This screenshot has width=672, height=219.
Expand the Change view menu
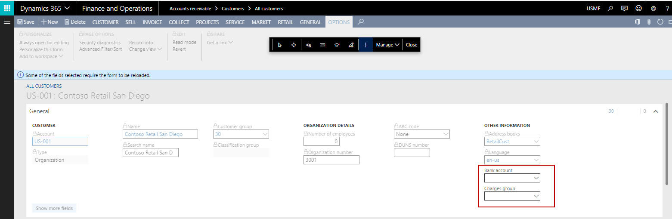[x=146, y=49]
